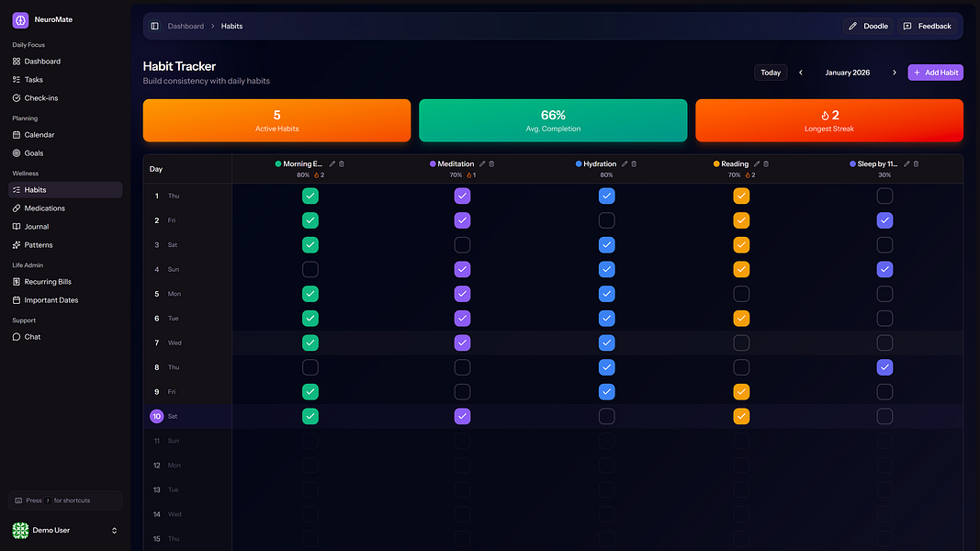This screenshot has width=980, height=551.
Task: Click the keyboard shortcuts hint icon
Action: coord(18,500)
